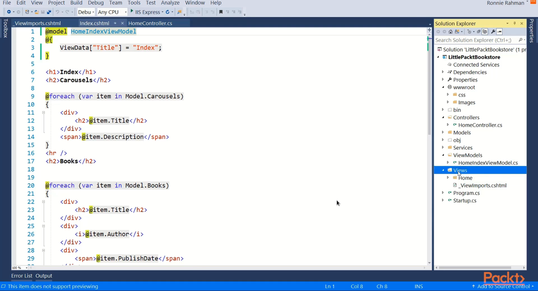The height and width of the screenshot is (291, 538).
Task: Toggle Show All Files in Solution Explorer
Action: pos(485,32)
